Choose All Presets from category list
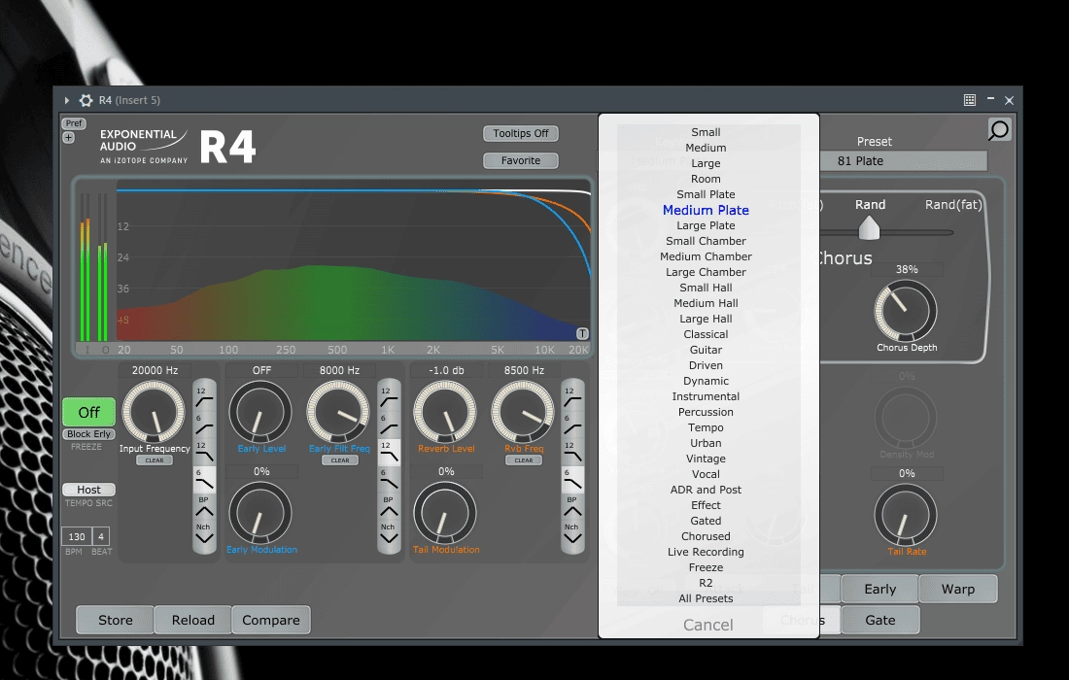The image size is (1069, 680). 706,598
